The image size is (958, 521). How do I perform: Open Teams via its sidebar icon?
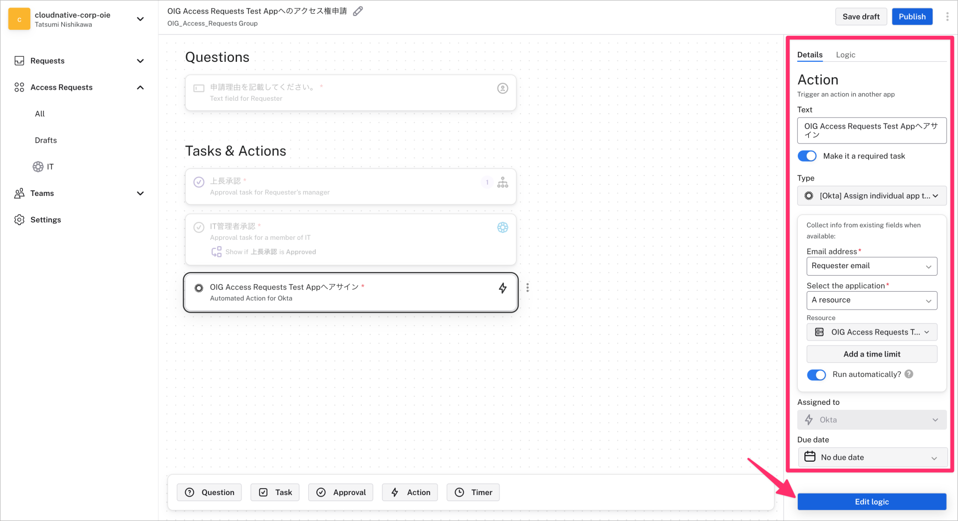(x=19, y=193)
